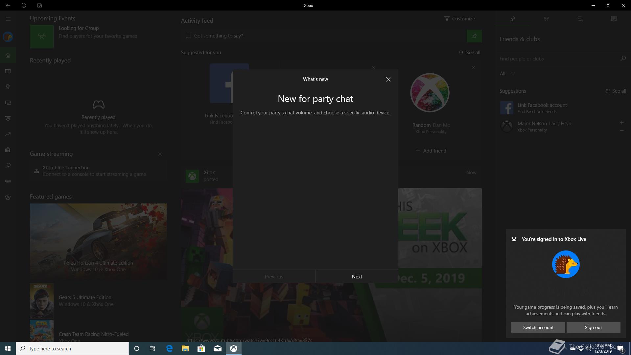Viewport: 631px width, 355px height.
Task: Remove Major Nelson suggestion with the minus icon
Action: (x=621, y=130)
